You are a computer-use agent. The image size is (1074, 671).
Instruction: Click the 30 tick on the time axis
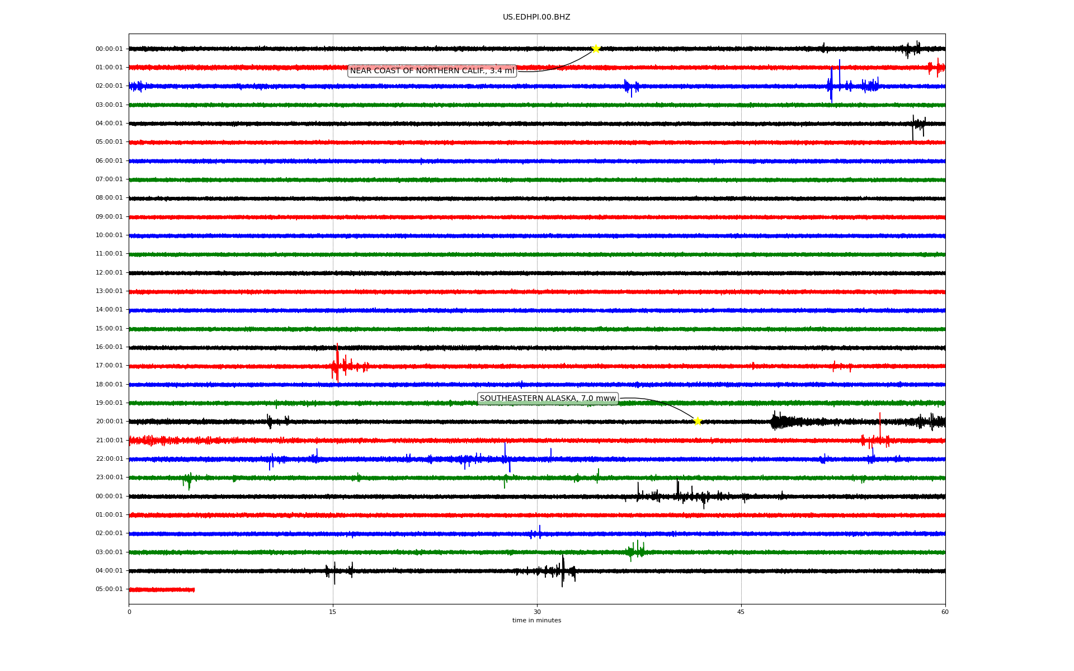pyautogui.click(x=537, y=612)
